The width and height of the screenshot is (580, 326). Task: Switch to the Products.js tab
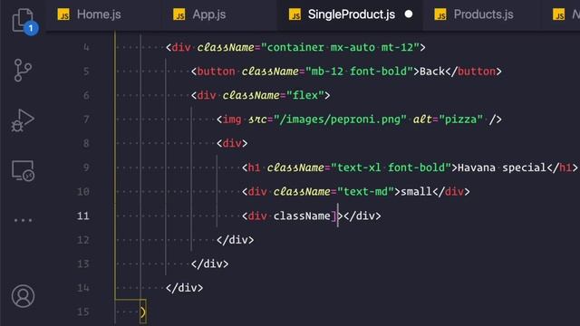point(483,14)
